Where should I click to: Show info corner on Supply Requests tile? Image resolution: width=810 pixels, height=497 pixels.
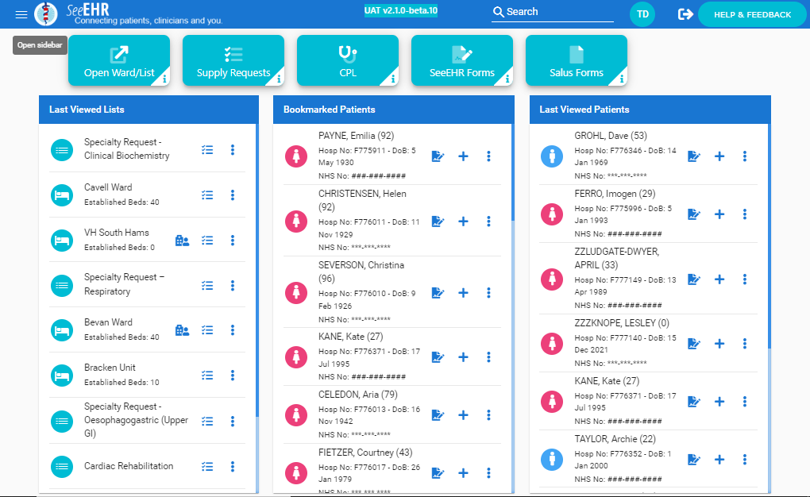(x=279, y=79)
